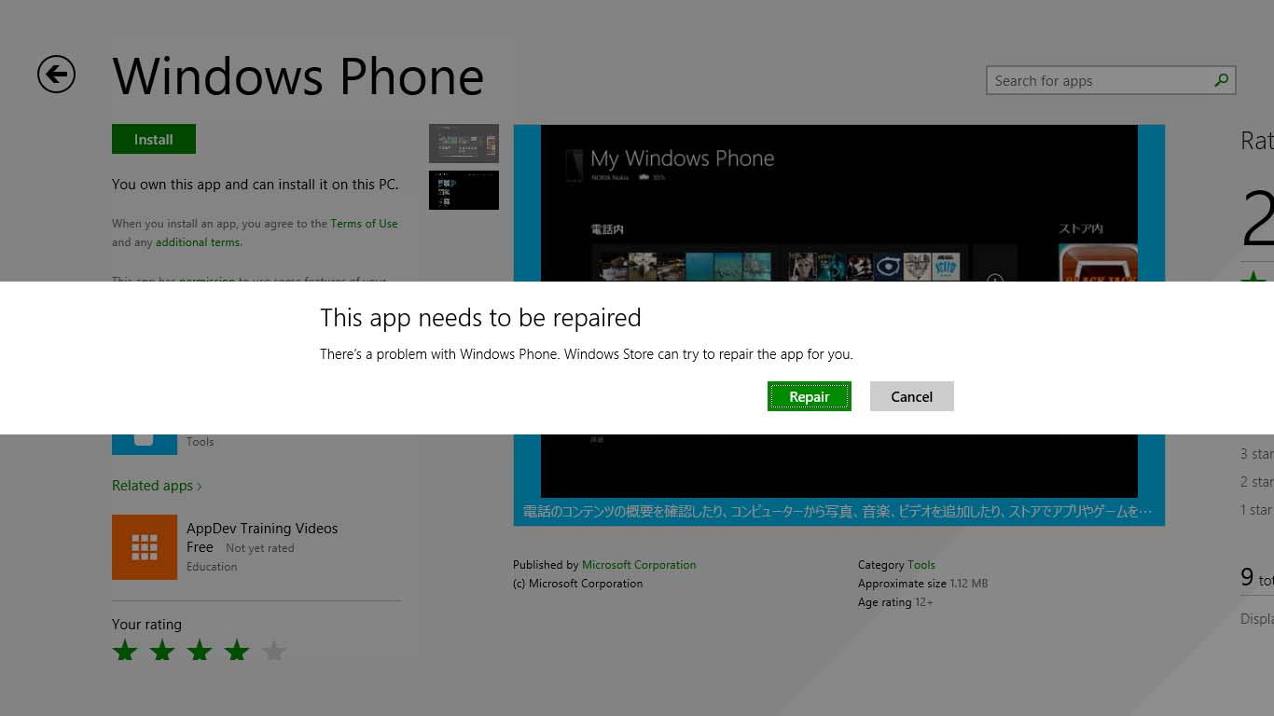Rate the app five stars
1274x716 pixels.
pyautogui.click(x=274, y=651)
